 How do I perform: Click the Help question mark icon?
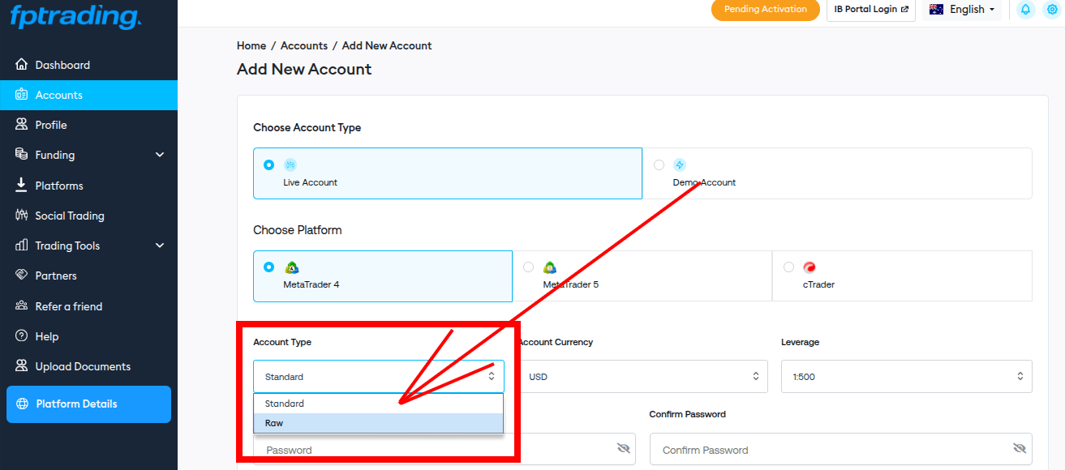tap(22, 336)
